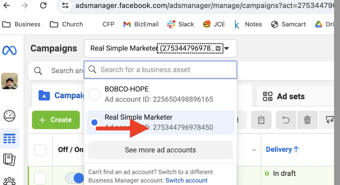Click Ad account ID: 225650498896165 text
Screen dimensions: 340x185
pos(159,99)
